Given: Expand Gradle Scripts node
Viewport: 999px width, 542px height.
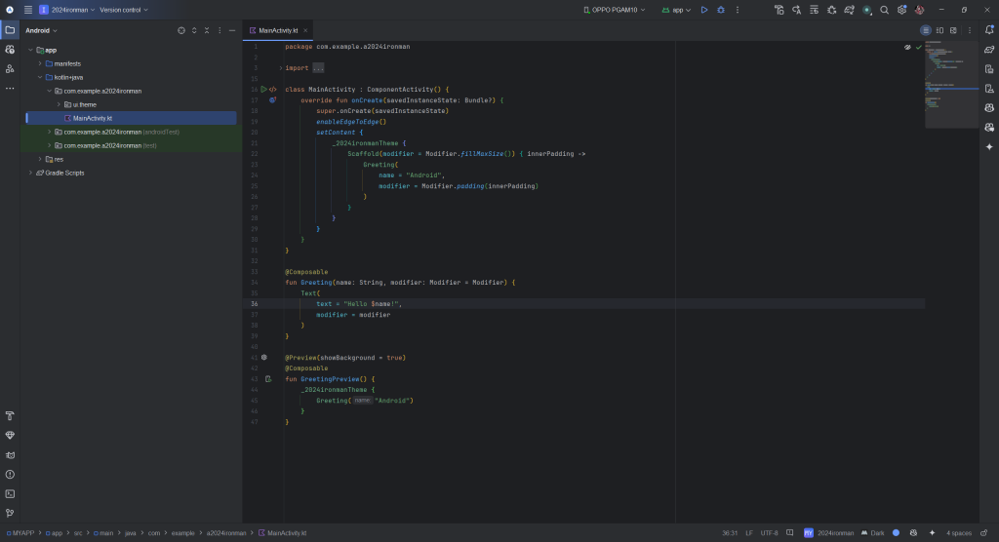Looking at the screenshot, I should click(x=30, y=173).
